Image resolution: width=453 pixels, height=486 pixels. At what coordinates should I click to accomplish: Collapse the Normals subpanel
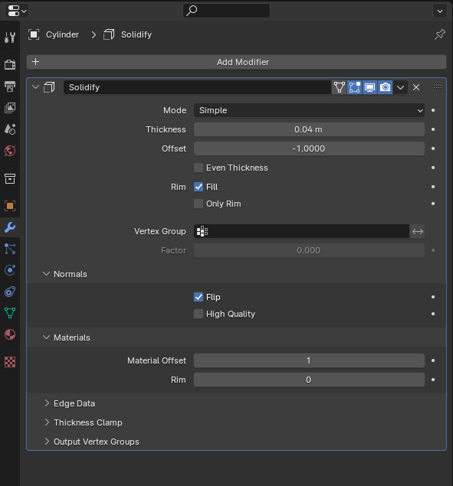[46, 274]
